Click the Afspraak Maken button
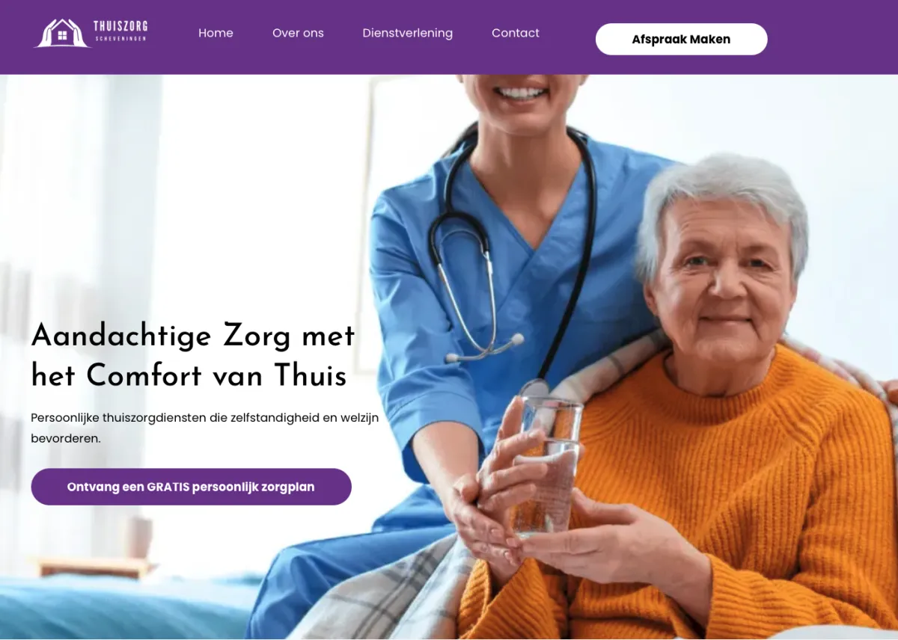898x640 pixels. coord(681,39)
